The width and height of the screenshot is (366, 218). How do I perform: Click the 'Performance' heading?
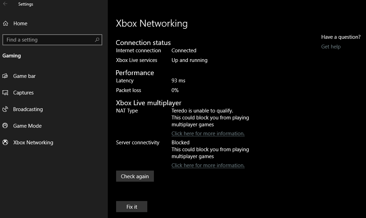[135, 73]
